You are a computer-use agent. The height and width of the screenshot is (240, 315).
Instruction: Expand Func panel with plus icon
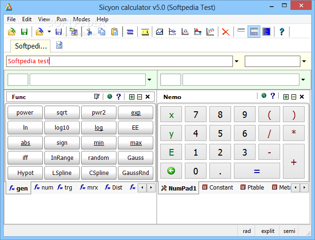[132, 97]
